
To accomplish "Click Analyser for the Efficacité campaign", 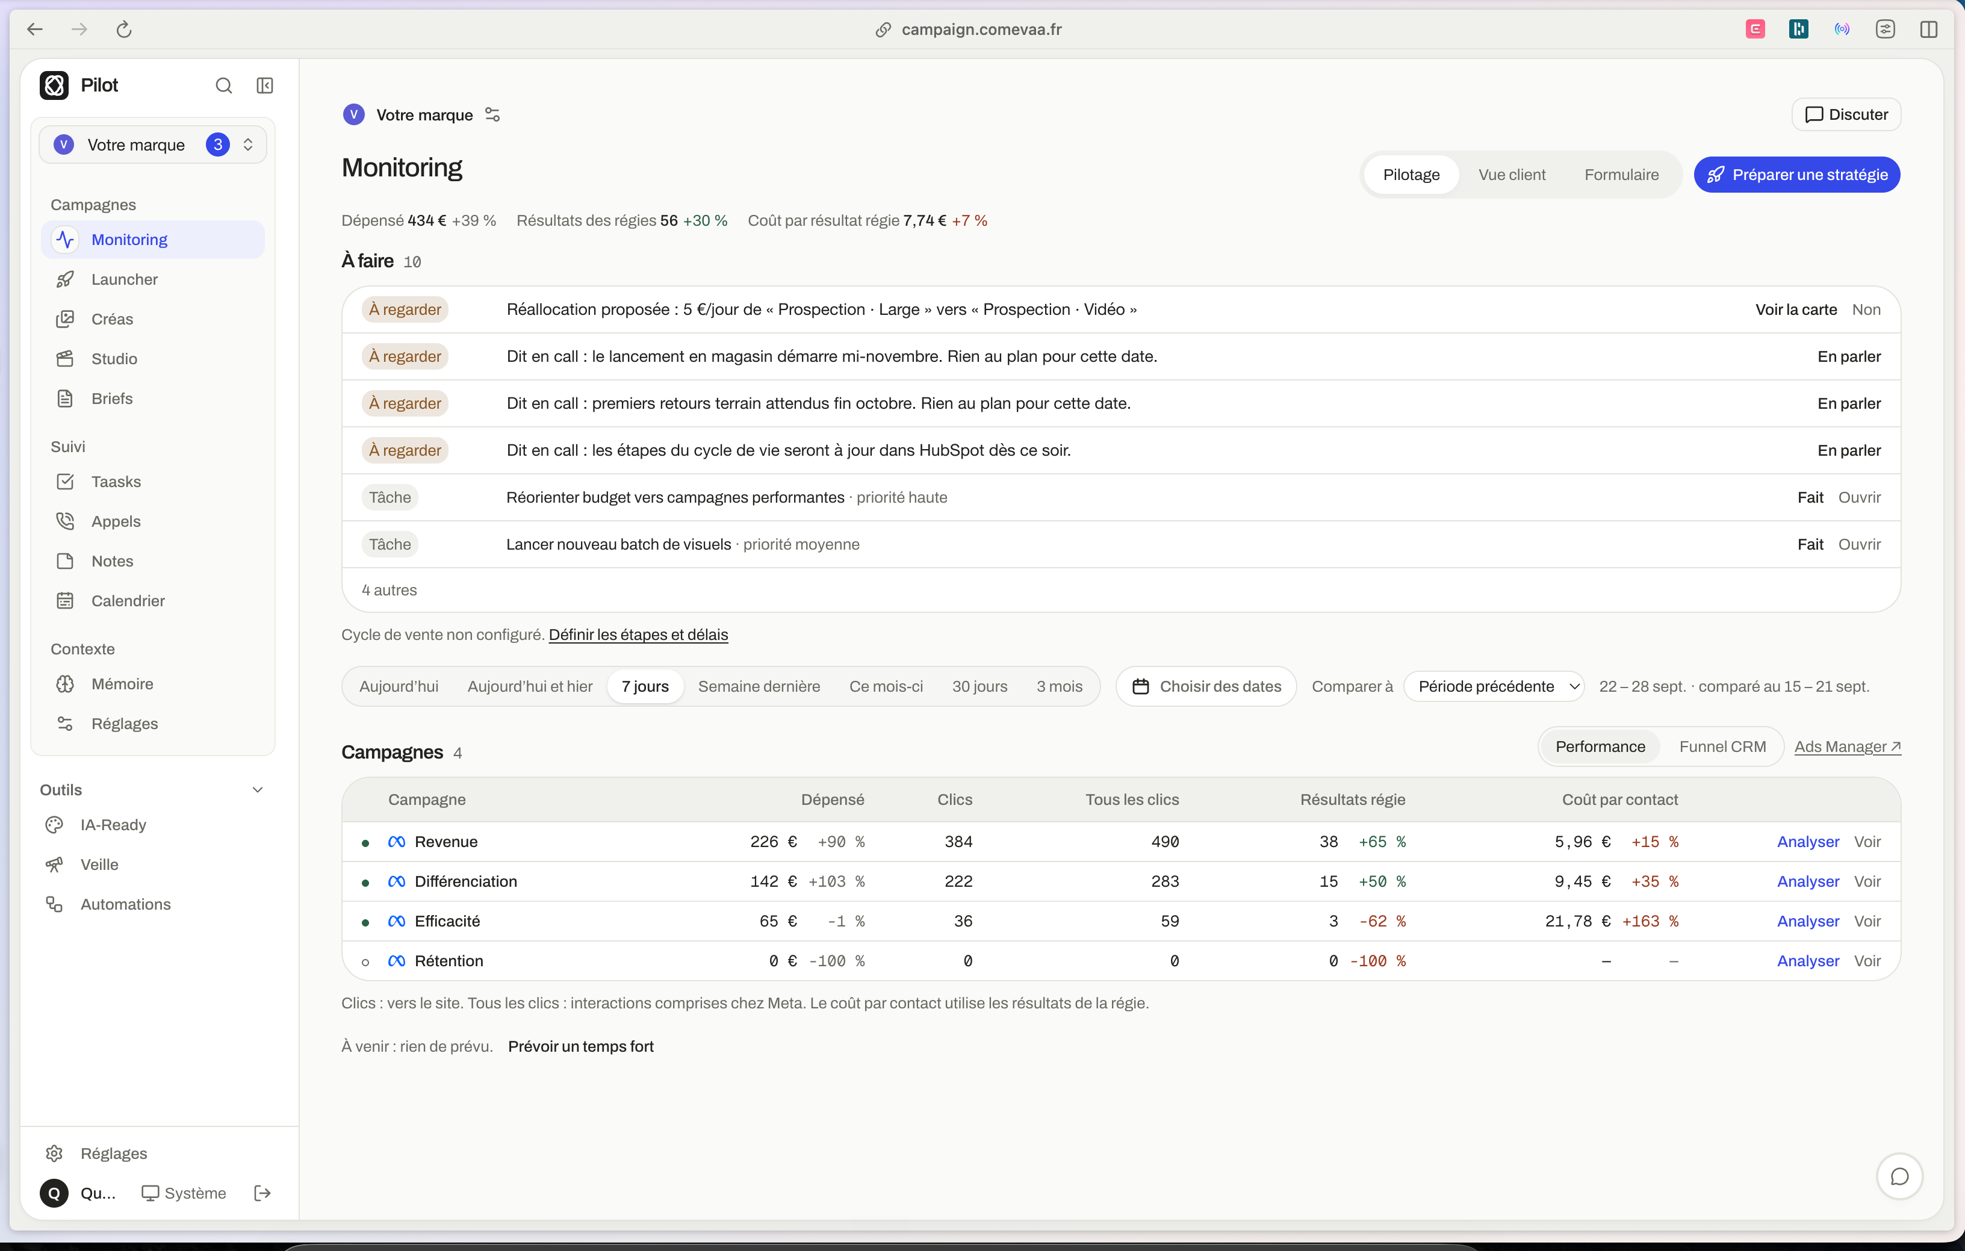I will tap(1807, 921).
